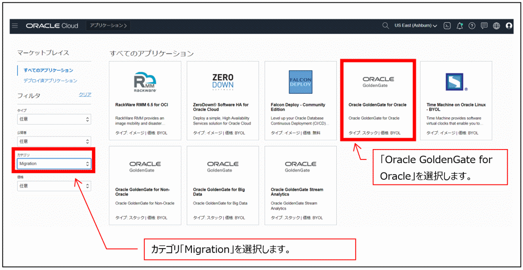Click the Oracle Cloud logo

pos(52,26)
